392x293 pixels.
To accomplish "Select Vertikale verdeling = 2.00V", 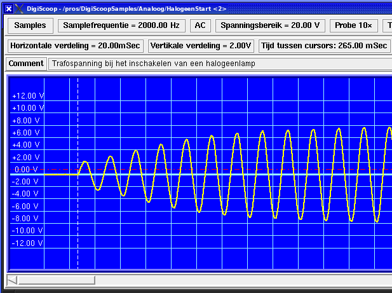I will [201, 46].
